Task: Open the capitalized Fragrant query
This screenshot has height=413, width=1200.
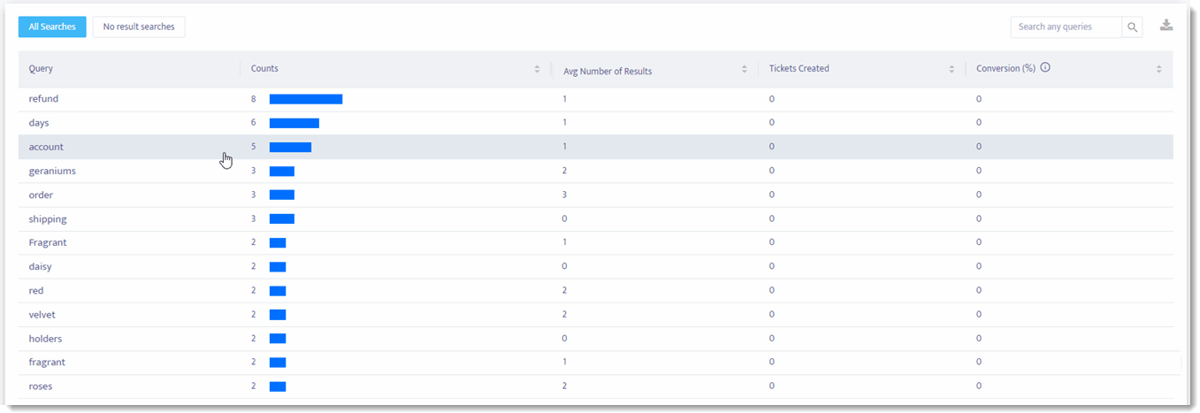Action: click(x=48, y=242)
